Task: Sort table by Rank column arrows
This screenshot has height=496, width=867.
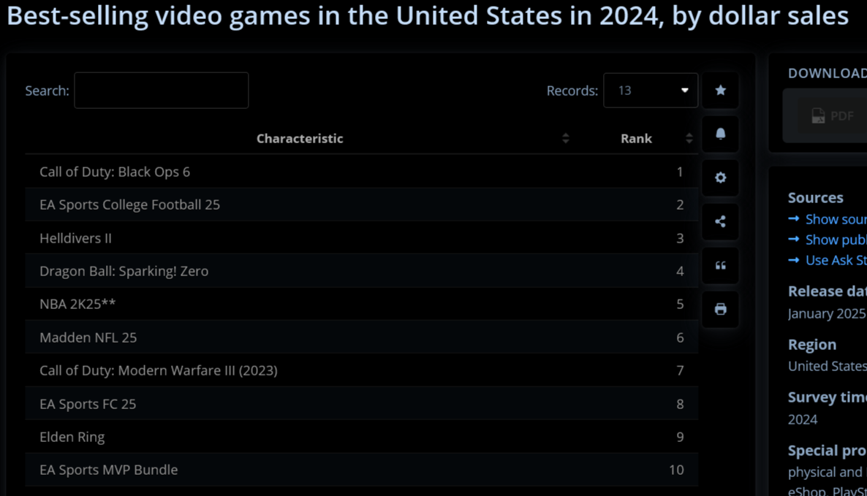Action: (689, 138)
